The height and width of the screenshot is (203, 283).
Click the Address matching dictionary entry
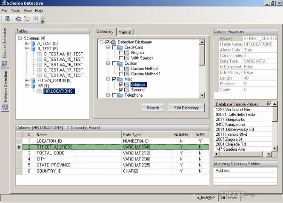[x=222, y=171]
